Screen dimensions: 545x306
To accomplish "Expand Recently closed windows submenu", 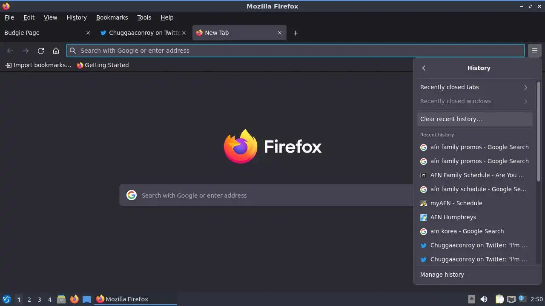I will (x=475, y=101).
